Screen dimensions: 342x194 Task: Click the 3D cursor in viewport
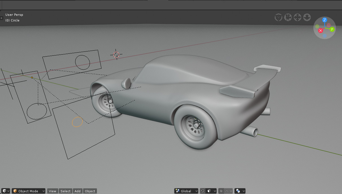pos(116,55)
